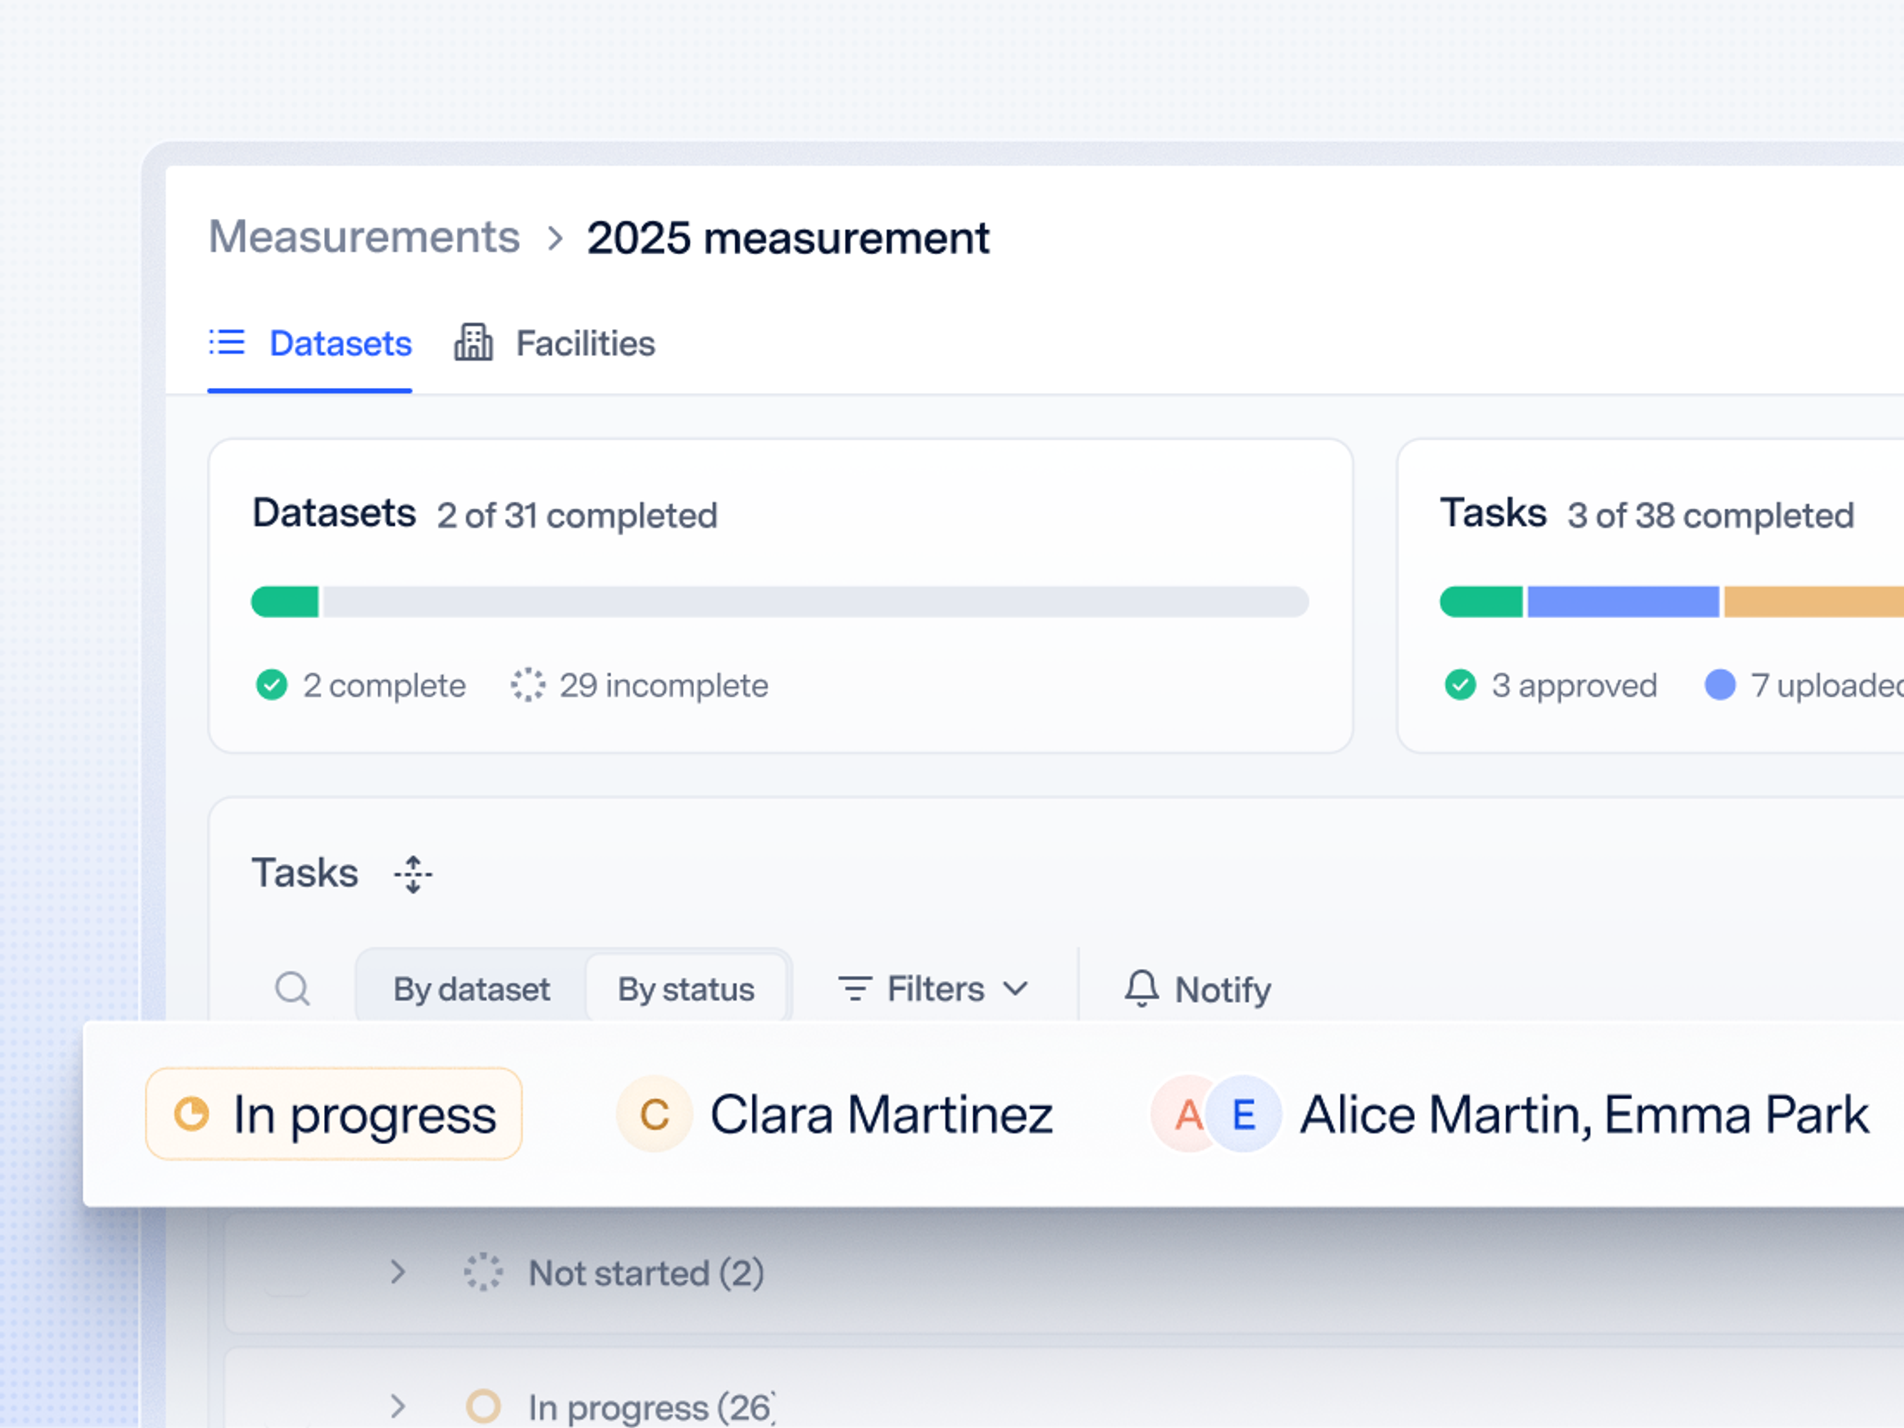1904x1428 pixels.
Task: Click '3 of 38 completed' text
Action: click(x=1710, y=516)
